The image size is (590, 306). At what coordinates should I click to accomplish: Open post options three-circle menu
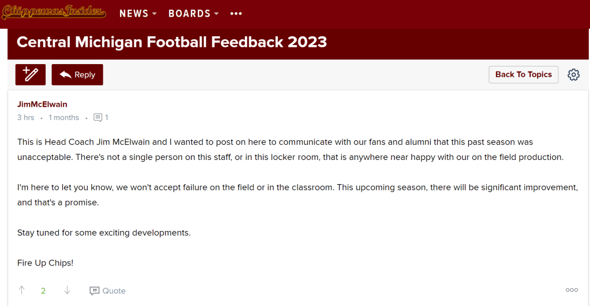coord(572,290)
